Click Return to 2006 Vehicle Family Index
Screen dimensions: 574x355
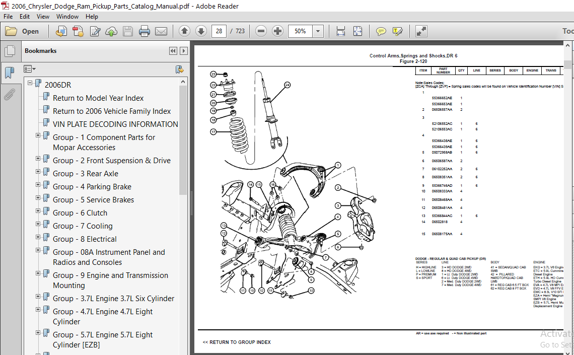(112, 111)
